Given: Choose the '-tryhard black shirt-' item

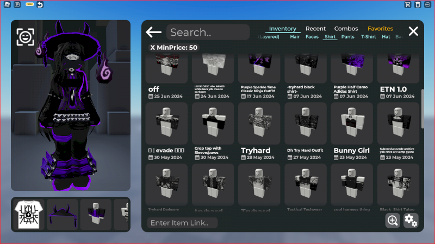Looking at the screenshot, I should [306, 69].
